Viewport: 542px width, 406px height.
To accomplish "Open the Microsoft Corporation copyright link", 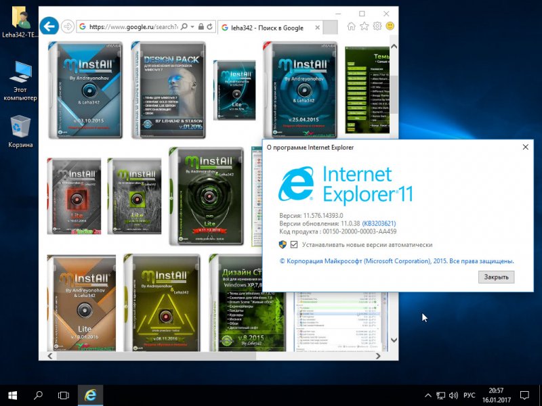I will [396, 261].
